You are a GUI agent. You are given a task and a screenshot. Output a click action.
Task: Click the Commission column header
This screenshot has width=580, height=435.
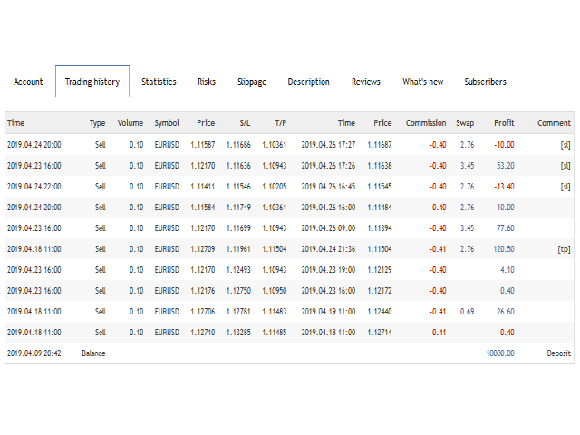(x=426, y=123)
